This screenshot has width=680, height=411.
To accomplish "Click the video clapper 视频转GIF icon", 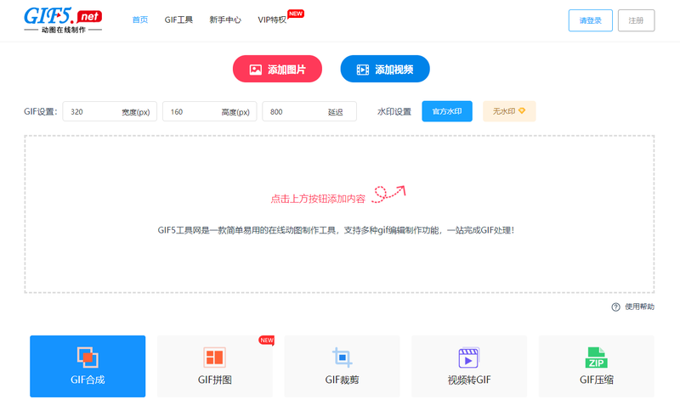I will [469, 358].
